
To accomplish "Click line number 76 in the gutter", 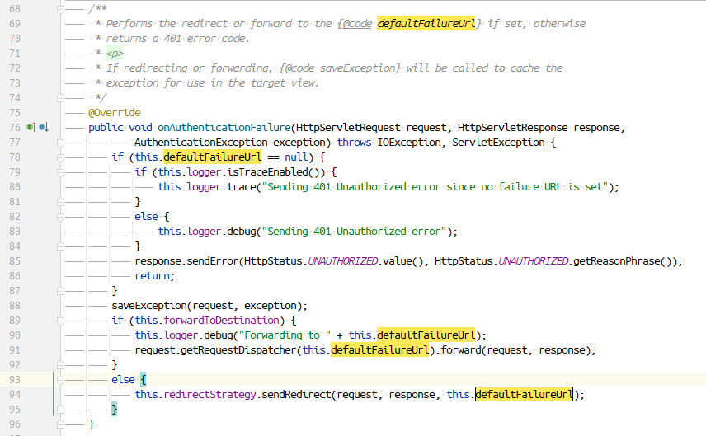I will (15, 127).
